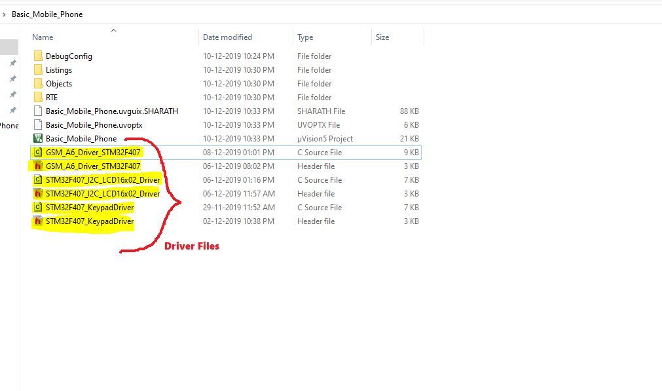662x391 pixels.
Task: Click the UVOPTX File type cell
Action: (x=318, y=125)
